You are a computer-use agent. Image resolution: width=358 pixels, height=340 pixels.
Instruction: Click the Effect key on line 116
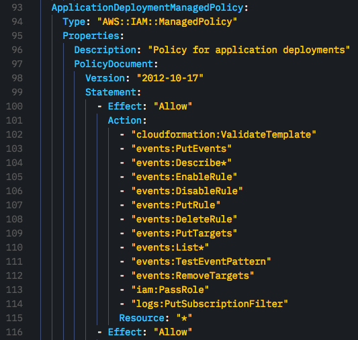pyautogui.click(x=125, y=332)
